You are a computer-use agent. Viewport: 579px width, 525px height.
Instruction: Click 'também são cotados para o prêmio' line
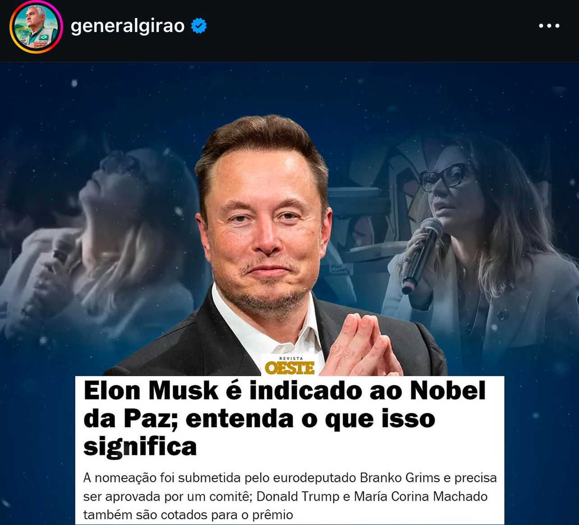188,515
